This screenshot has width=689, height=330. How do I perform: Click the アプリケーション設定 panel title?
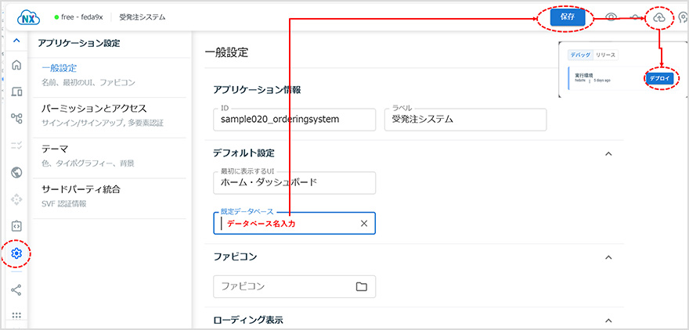[x=79, y=43]
